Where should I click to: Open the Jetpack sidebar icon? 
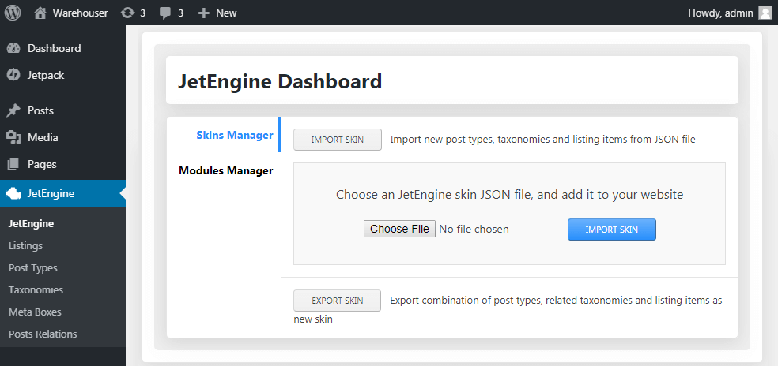13,75
